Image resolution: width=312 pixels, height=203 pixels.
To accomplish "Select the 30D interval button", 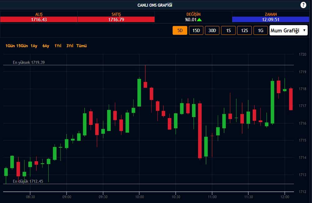I will (212, 31).
